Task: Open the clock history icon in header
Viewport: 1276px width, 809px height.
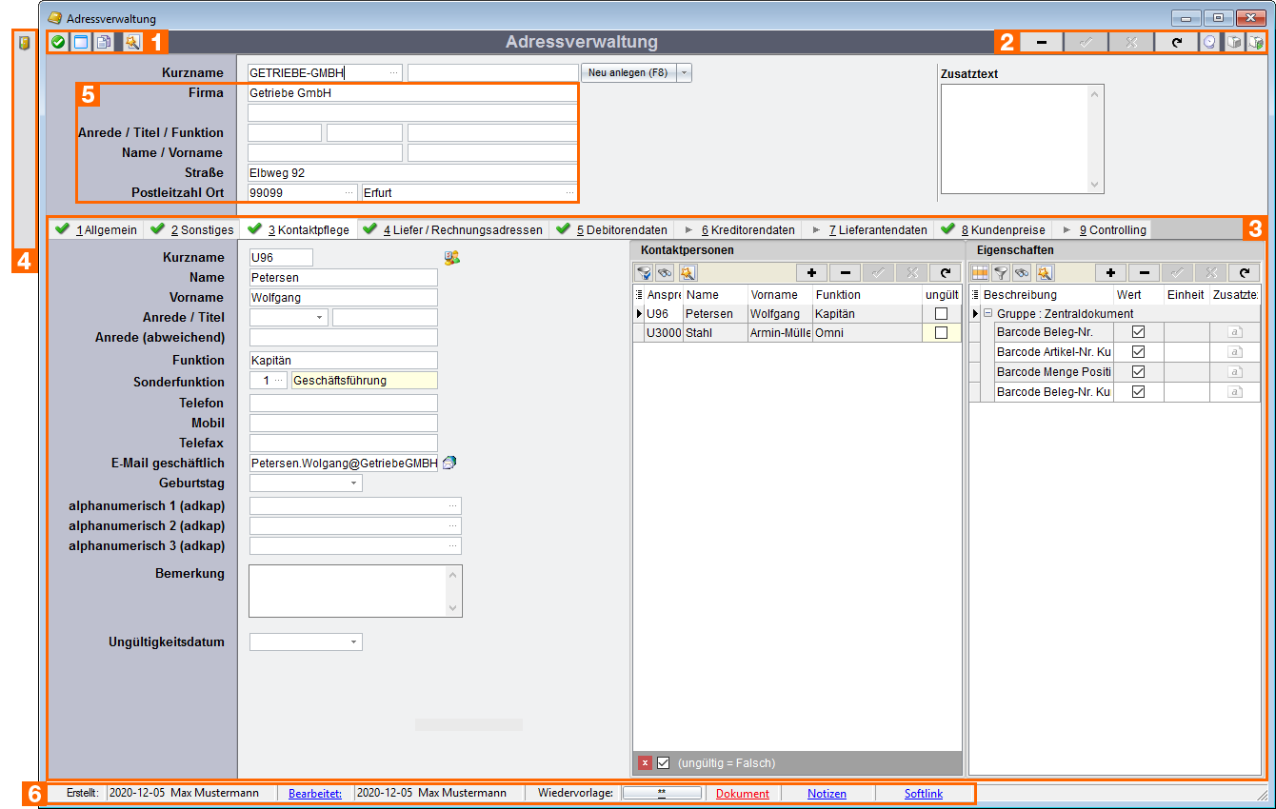Action: [x=1209, y=42]
